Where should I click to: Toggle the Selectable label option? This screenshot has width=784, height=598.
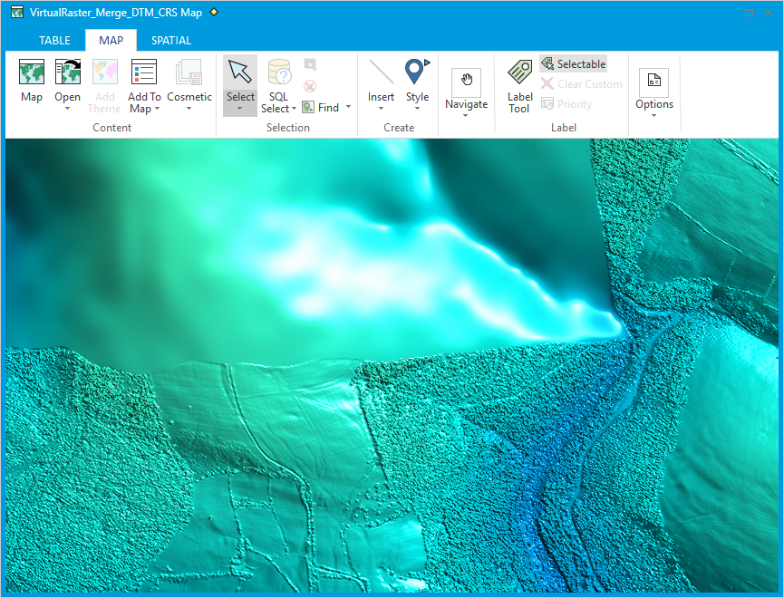click(574, 64)
